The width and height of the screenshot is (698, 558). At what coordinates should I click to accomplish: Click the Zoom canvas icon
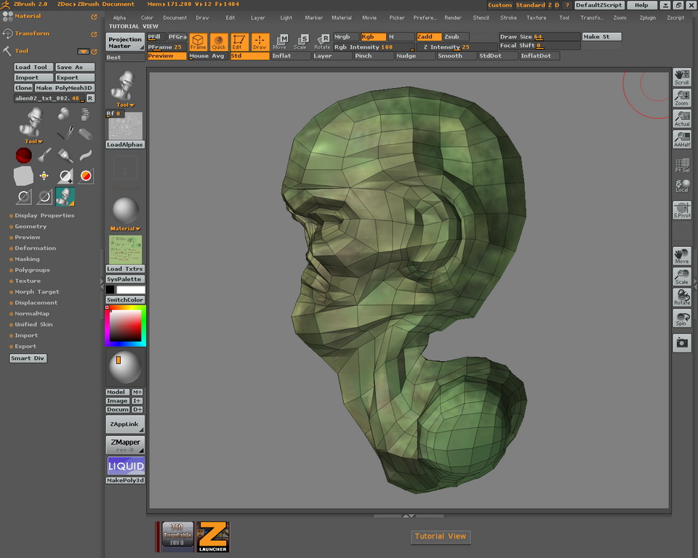[682, 98]
